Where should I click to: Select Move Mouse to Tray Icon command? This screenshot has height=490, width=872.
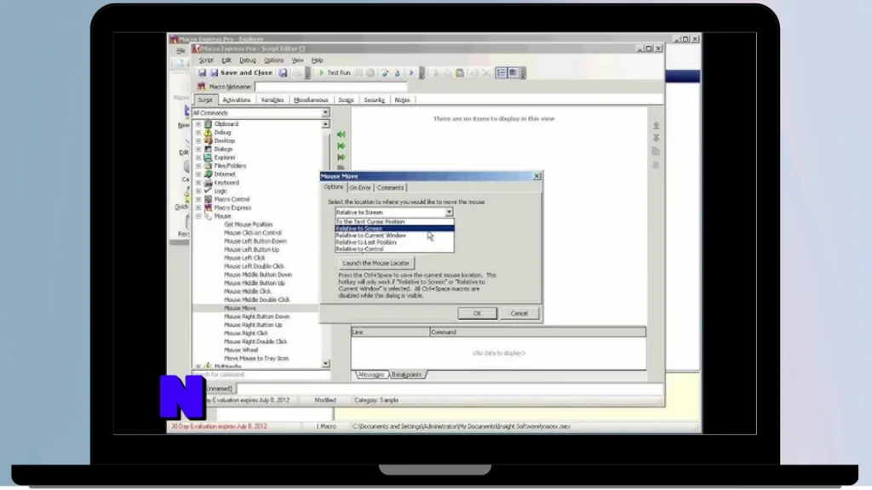(x=256, y=358)
